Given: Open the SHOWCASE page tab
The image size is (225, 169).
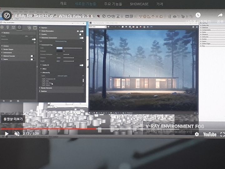Looking at the screenshot, I should 139,4.
